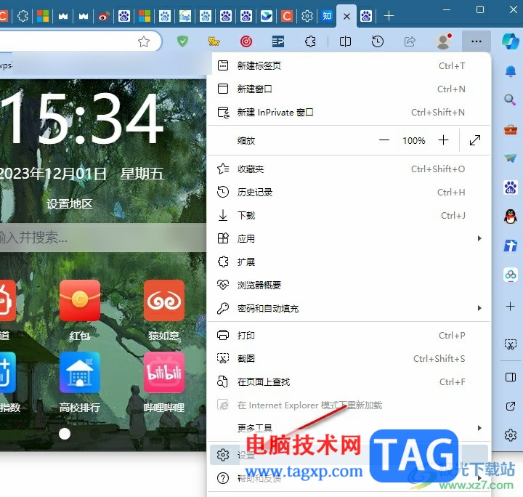Viewport: 523px width, 497px height.
Task: Select 新建 InPrivate 窗口 menu item
Action: pyautogui.click(x=349, y=113)
